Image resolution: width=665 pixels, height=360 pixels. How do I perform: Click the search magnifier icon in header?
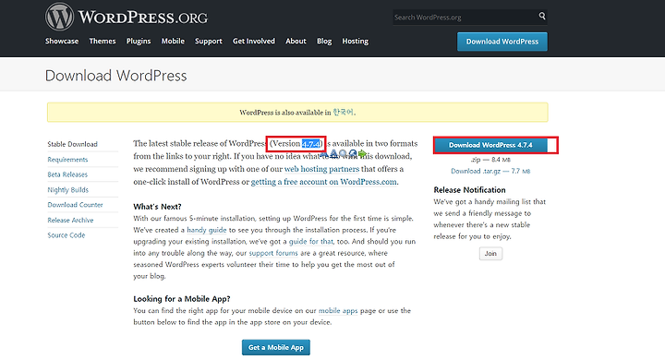click(x=542, y=16)
